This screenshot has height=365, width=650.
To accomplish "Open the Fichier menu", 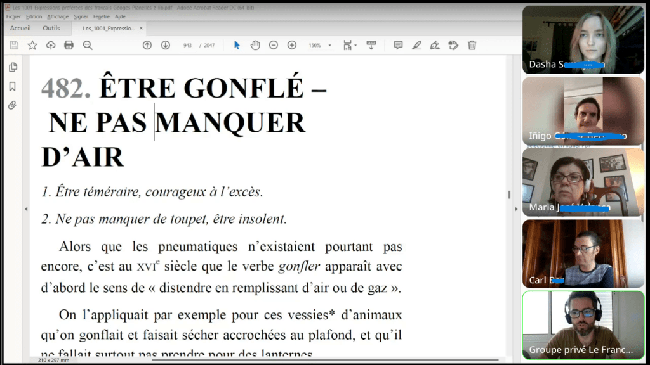I will coord(13,16).
